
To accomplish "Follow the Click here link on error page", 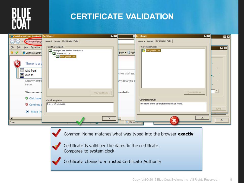I will 35,98.
